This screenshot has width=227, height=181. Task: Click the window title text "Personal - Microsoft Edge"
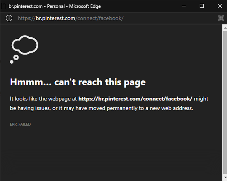coord(74,6)
